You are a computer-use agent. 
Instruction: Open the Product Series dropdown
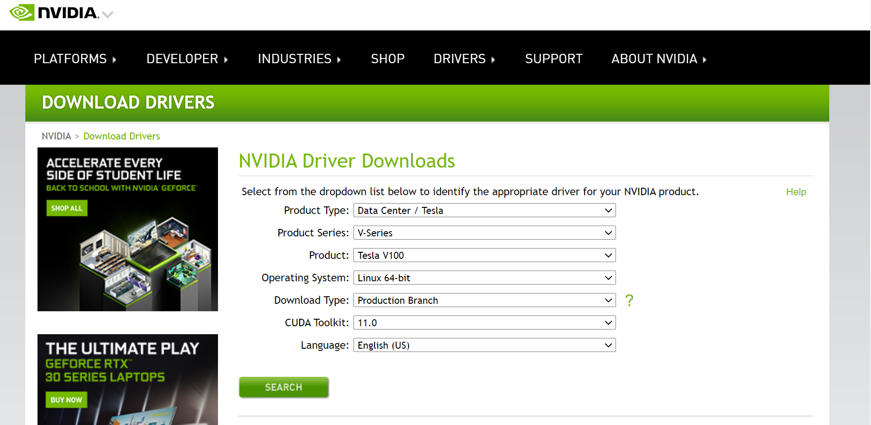pyautogui.click(x=484, y=233)
